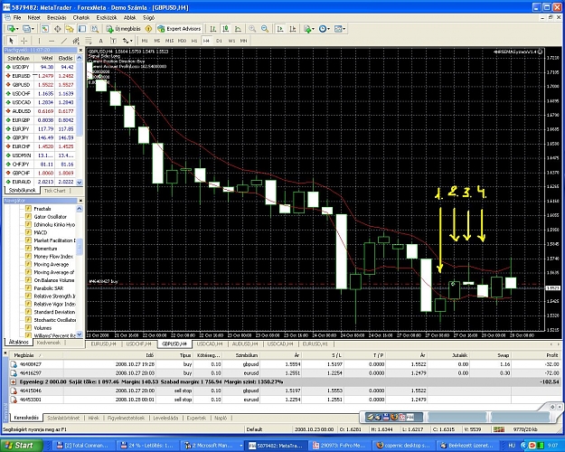565x452 pixels.
Task: Toggle the chart shift icon
Action: [293, 29]
